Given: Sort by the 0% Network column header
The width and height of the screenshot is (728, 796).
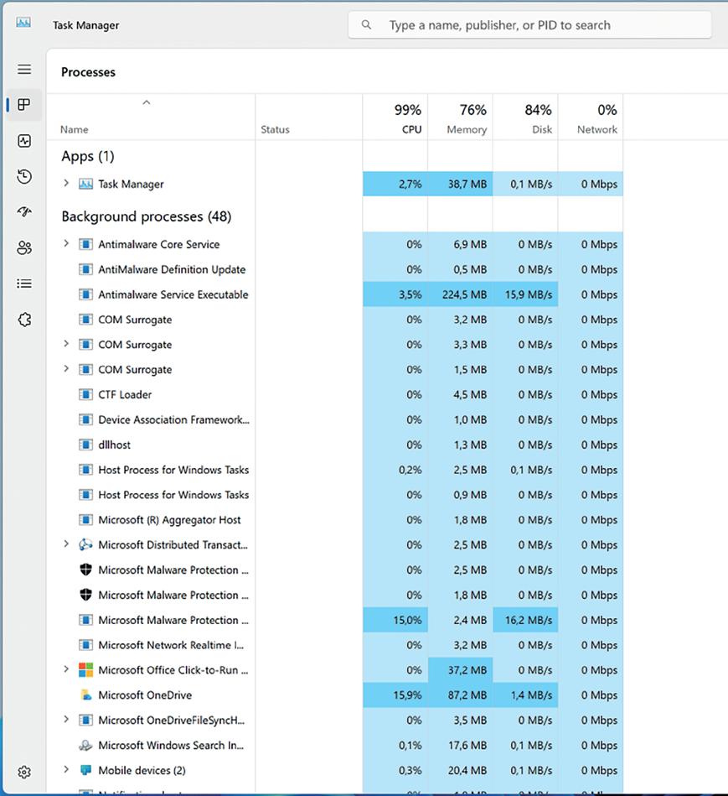Looking at the screenshot, I should pos(591,117).
